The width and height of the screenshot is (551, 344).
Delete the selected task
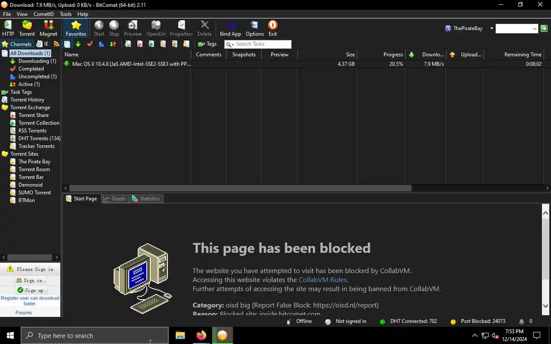click(x=204, y=28)
